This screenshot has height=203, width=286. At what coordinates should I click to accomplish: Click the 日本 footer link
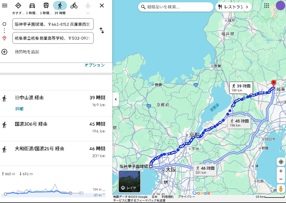(x=155, y=197)
